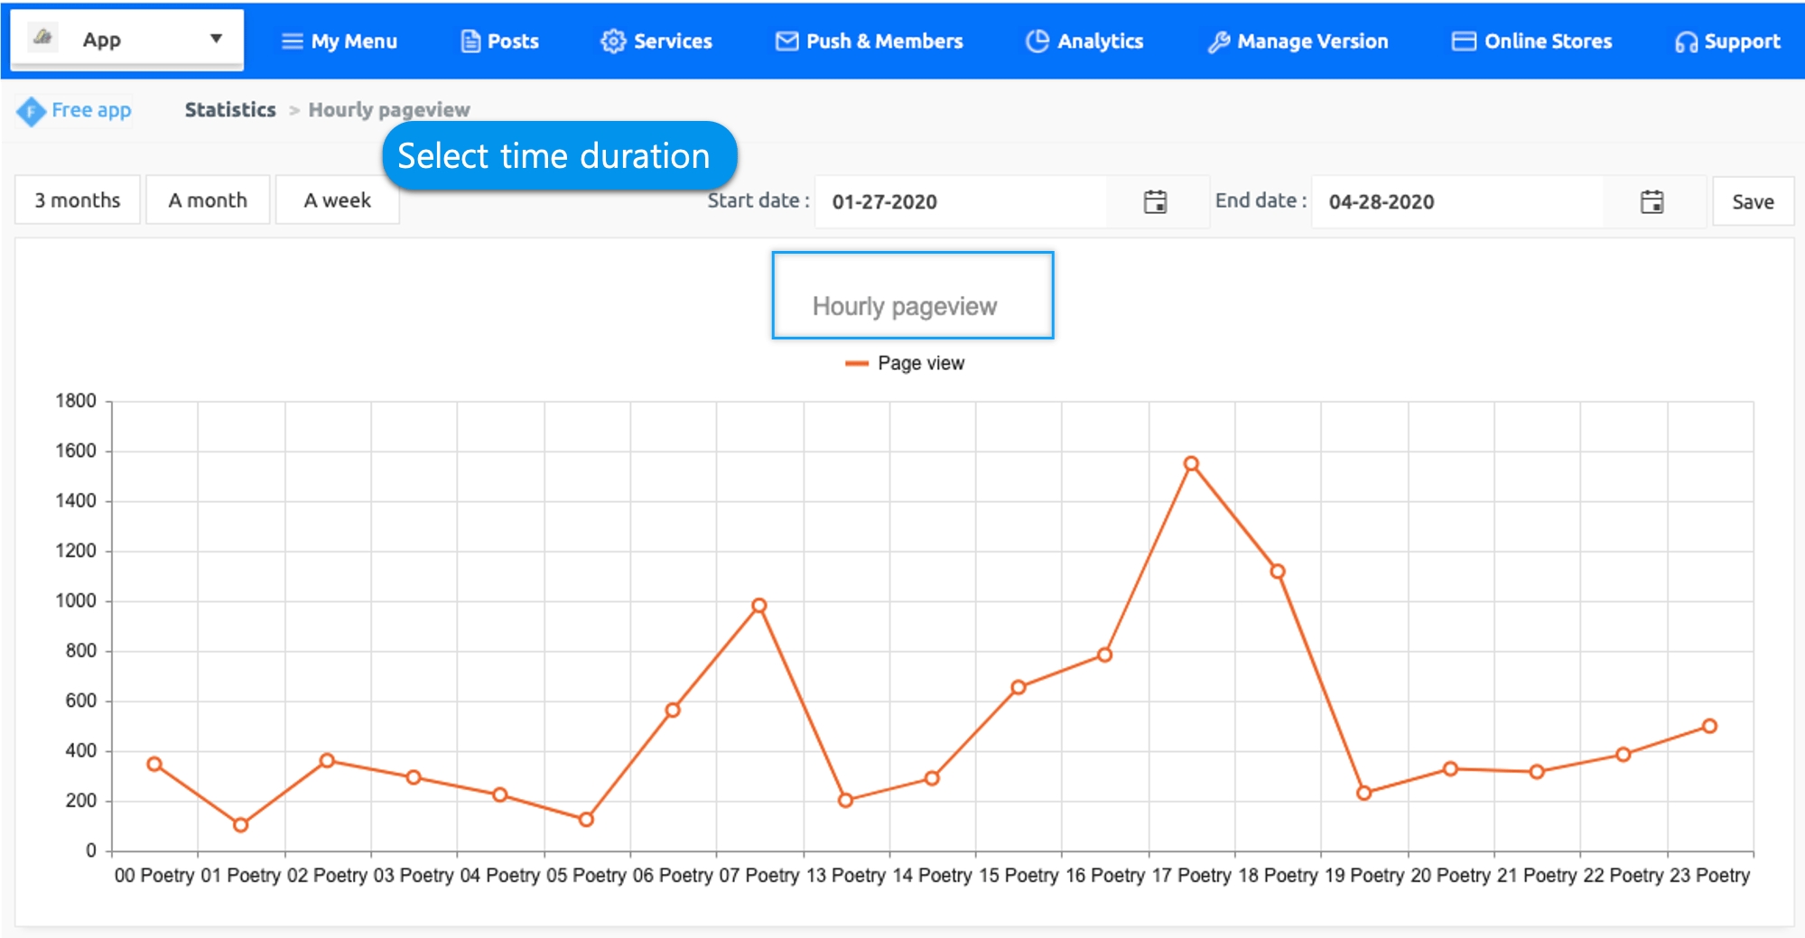Image resolution: width=1805 pixels, height=938 pixels.
Task: Go to Online Stores
Action: tap(1531, 42)
